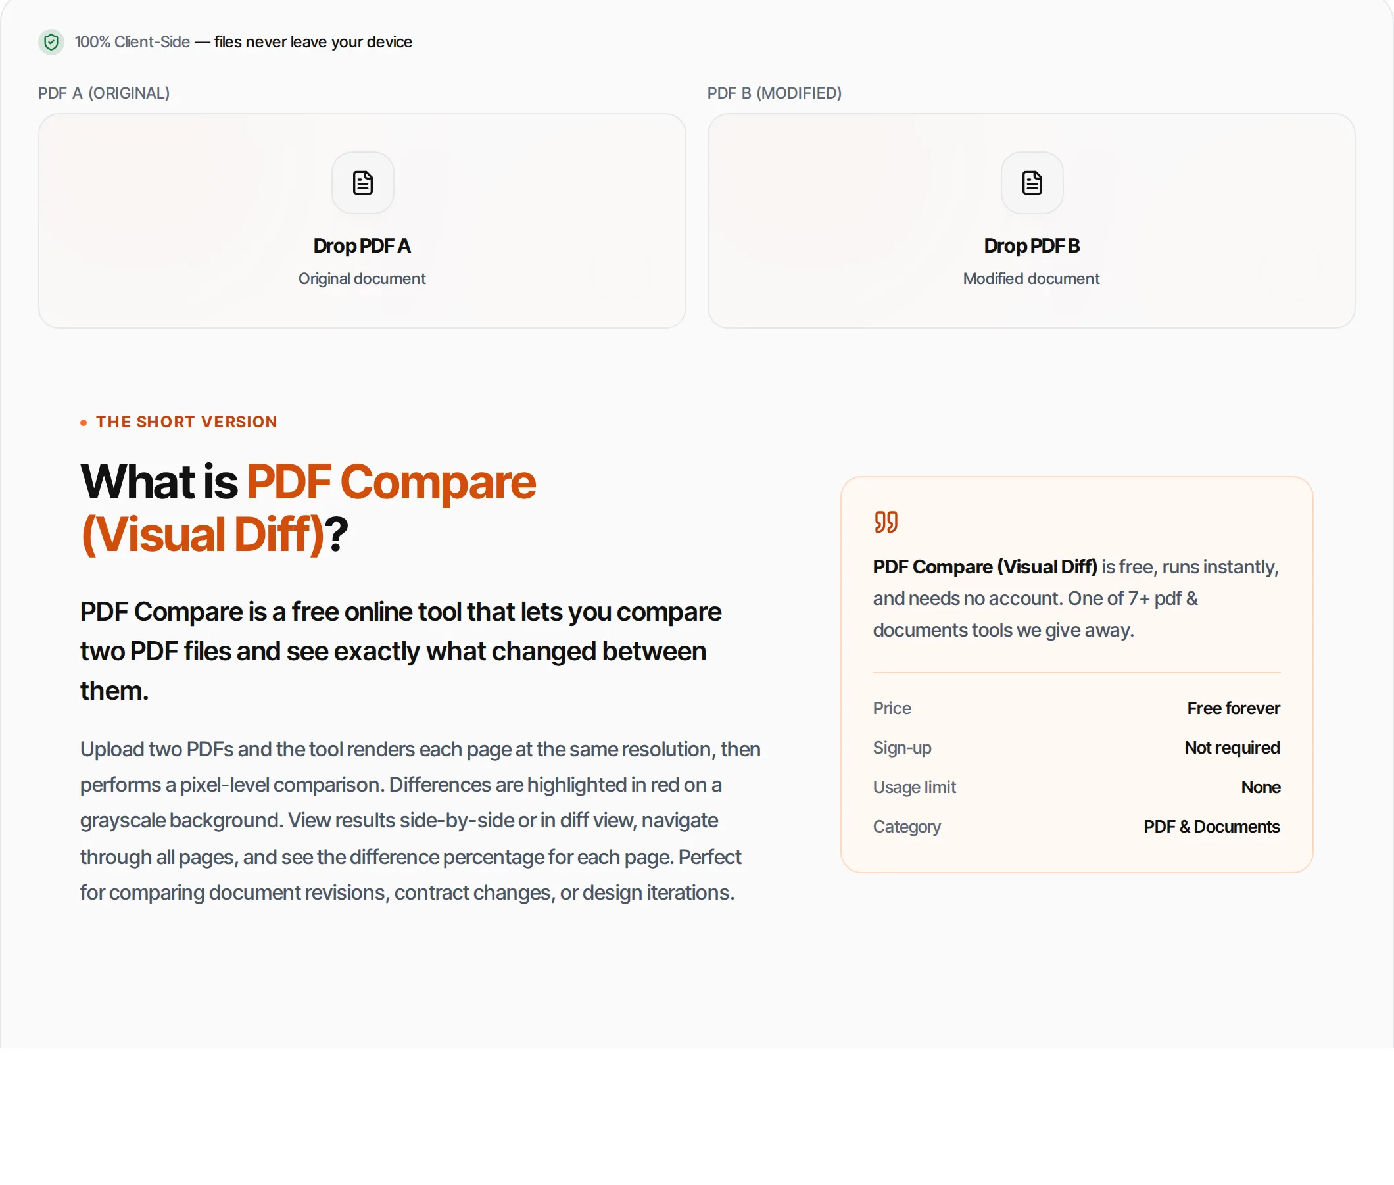
Task: Click the document icon in Drop PDF A
Action: pos(363,183)
